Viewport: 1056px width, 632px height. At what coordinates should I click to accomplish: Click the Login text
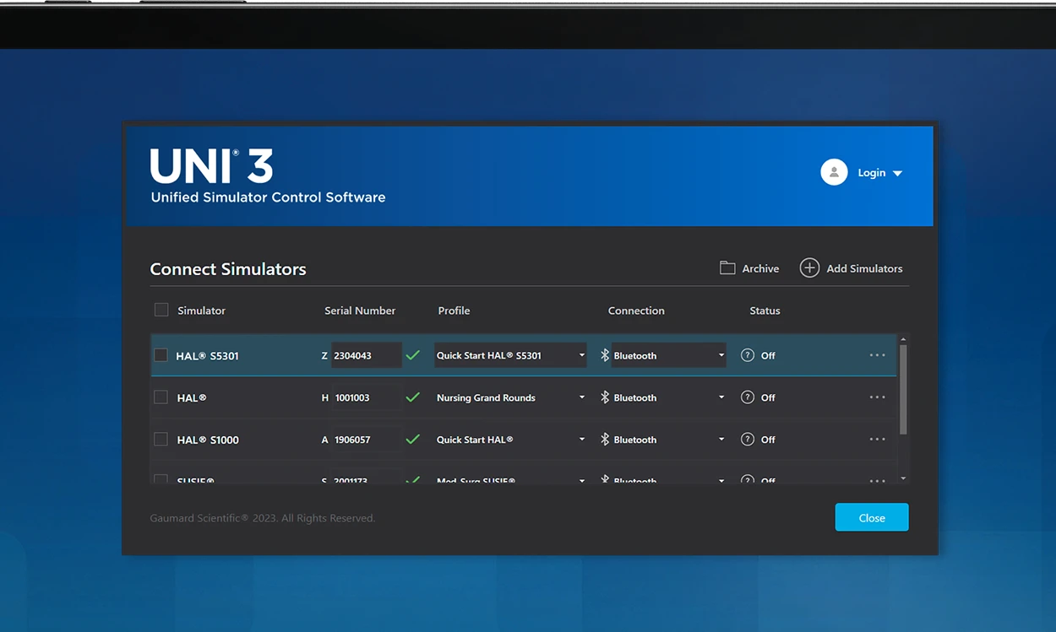pyautogui.click(x=872, y=173)
